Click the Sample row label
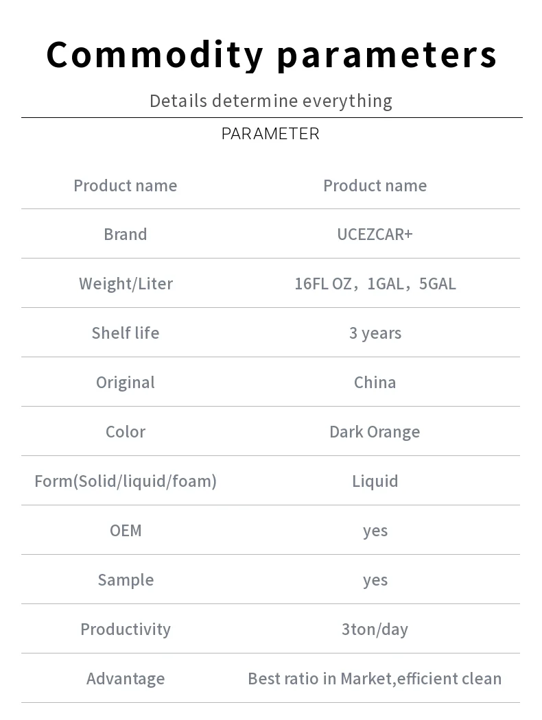 tap(126, 580)
